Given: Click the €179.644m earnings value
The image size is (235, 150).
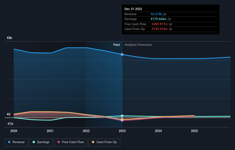Looking at the screenshot, I should [x=159, y=19].
